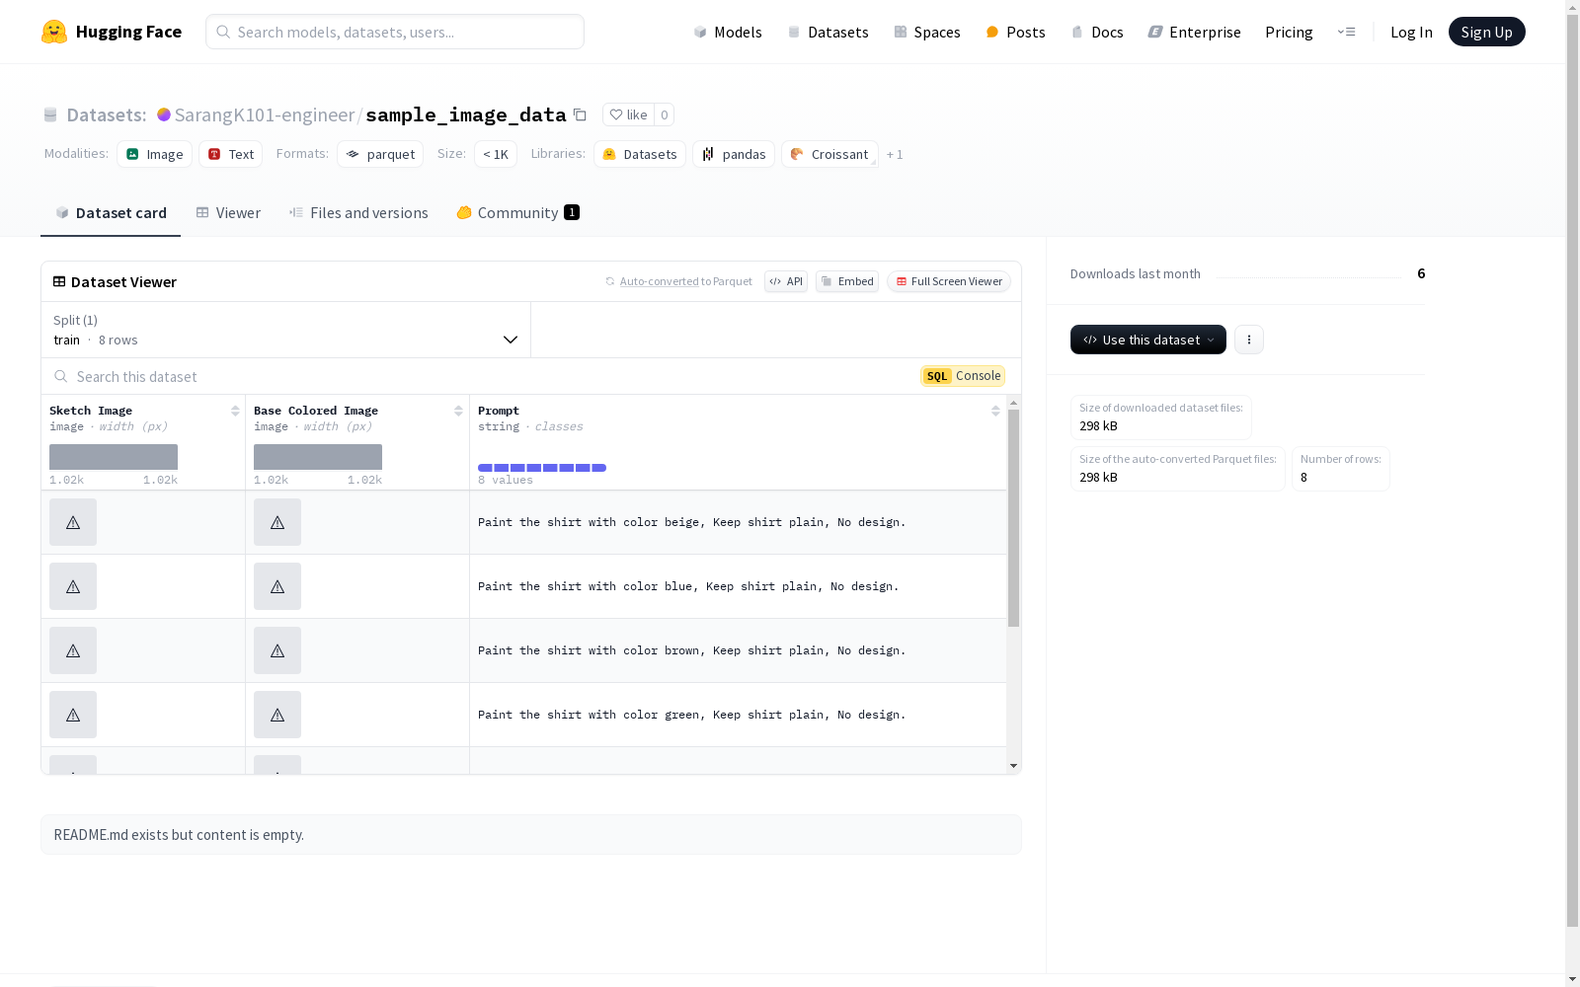Go to Spaces in top navigation
The height and width of the screenshot is (987, 1580).
[x=927, y=32]
